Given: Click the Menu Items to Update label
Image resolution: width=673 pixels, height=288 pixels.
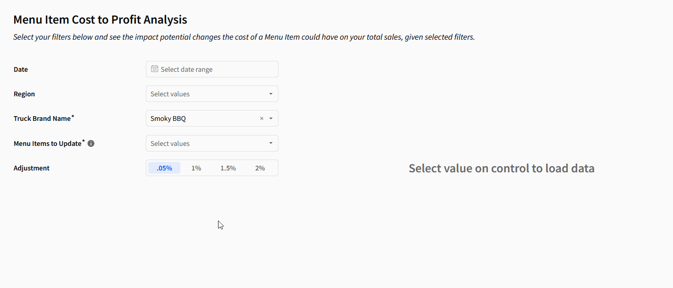Looking at the screenshot, I should [47, 144].
